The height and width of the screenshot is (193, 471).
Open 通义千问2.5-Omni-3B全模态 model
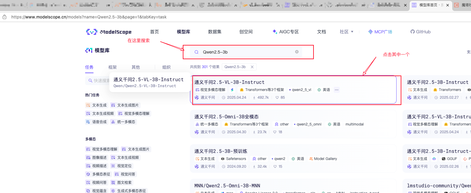[x=227, y=117]
